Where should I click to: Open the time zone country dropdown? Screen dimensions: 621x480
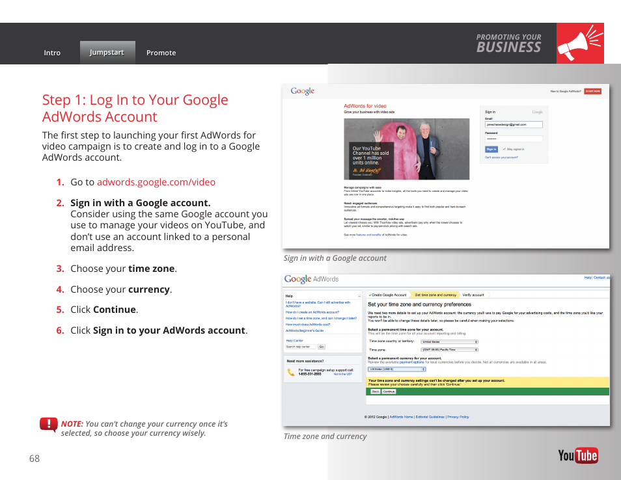(449, 341)
